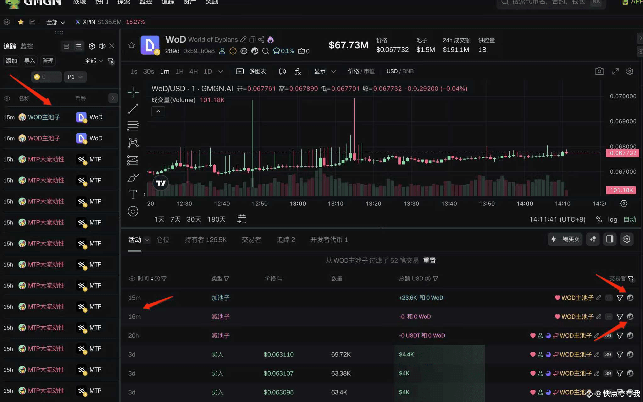This screenshot has height=402, width=643.
Task: Favorite the WoD token with star icon
Action: (131, 45)
